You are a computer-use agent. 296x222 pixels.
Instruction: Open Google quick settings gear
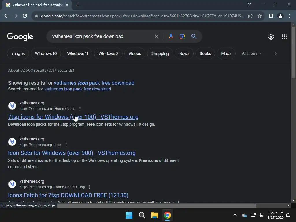[x=271, y=37]
